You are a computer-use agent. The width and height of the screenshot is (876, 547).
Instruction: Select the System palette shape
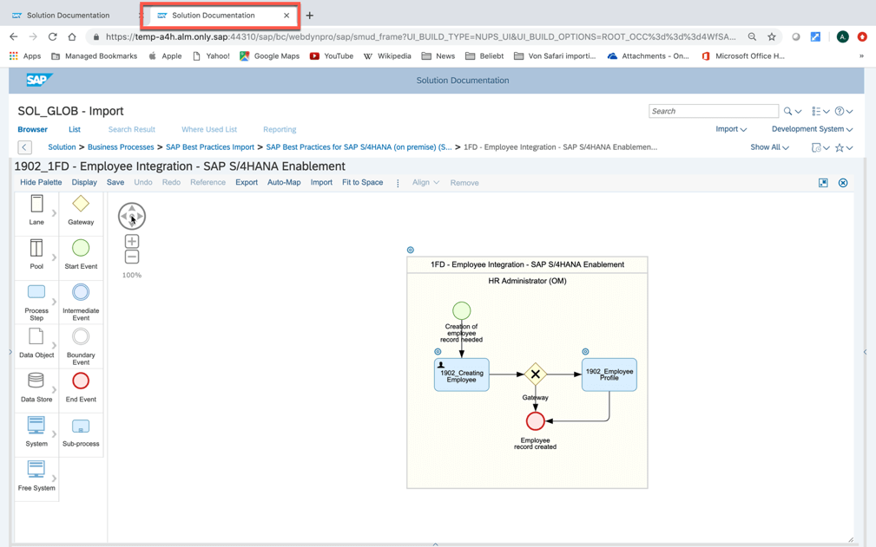(x=36, y=432)
